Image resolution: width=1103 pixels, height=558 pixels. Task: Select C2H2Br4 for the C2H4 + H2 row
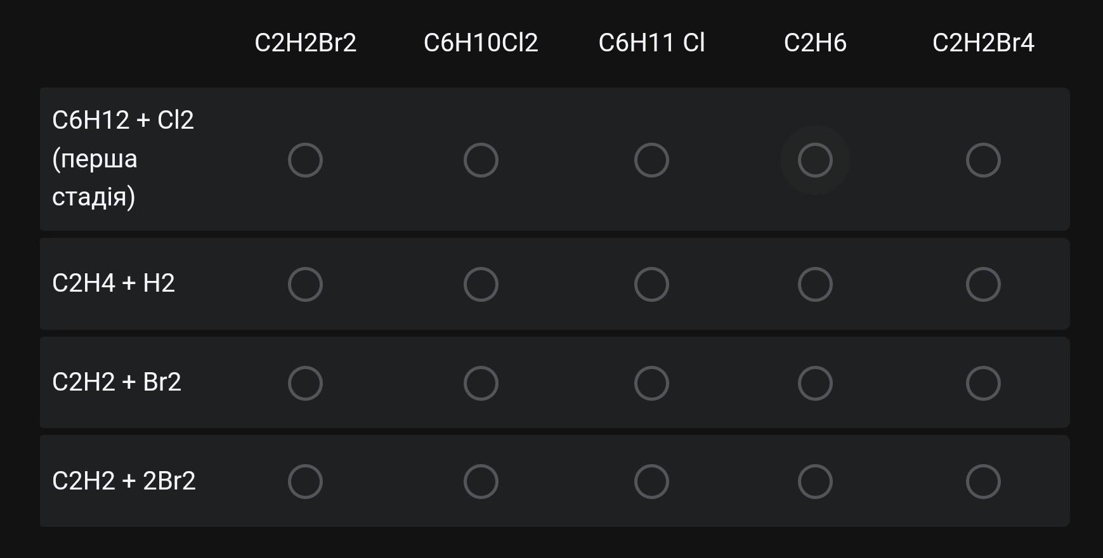(x=983, y=284)
